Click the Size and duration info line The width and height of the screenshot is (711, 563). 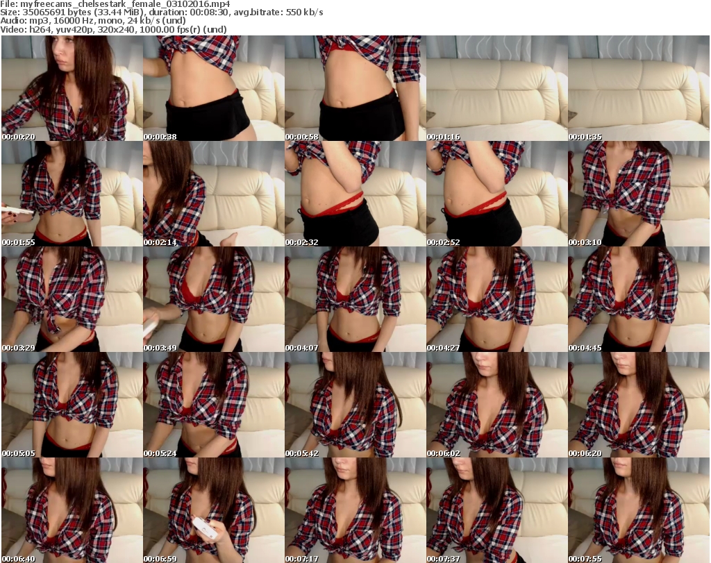point(162,12)
